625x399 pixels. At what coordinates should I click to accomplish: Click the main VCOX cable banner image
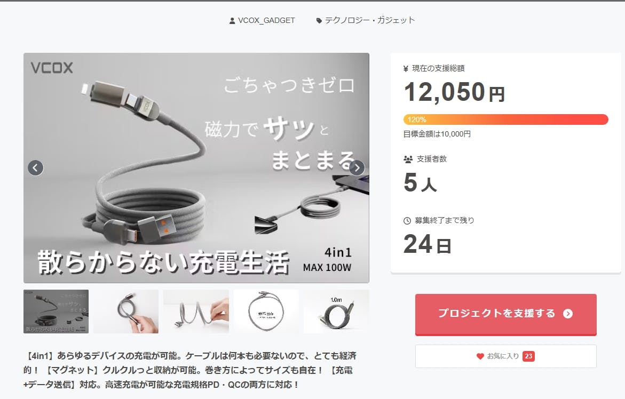coord(196,167)
